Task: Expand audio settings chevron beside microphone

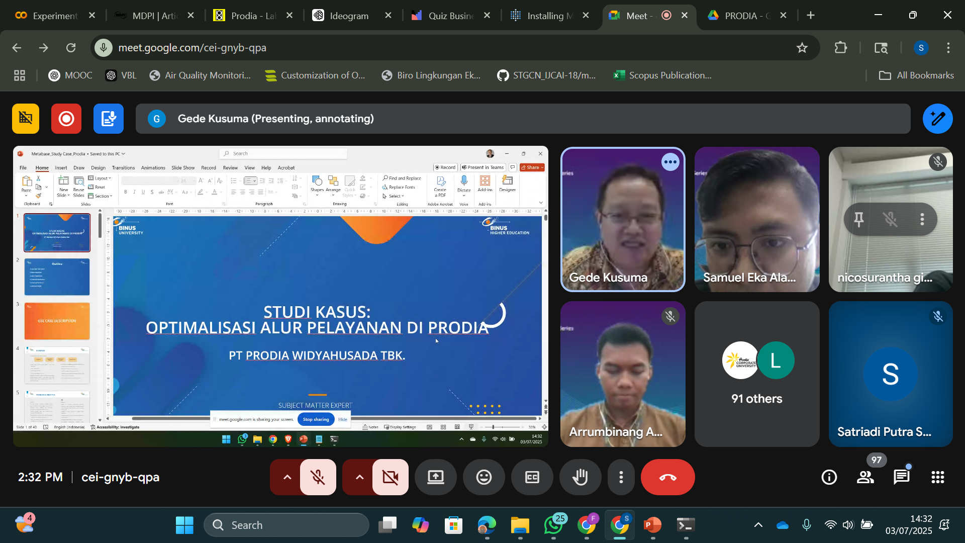Action: (x=287, y=477)
